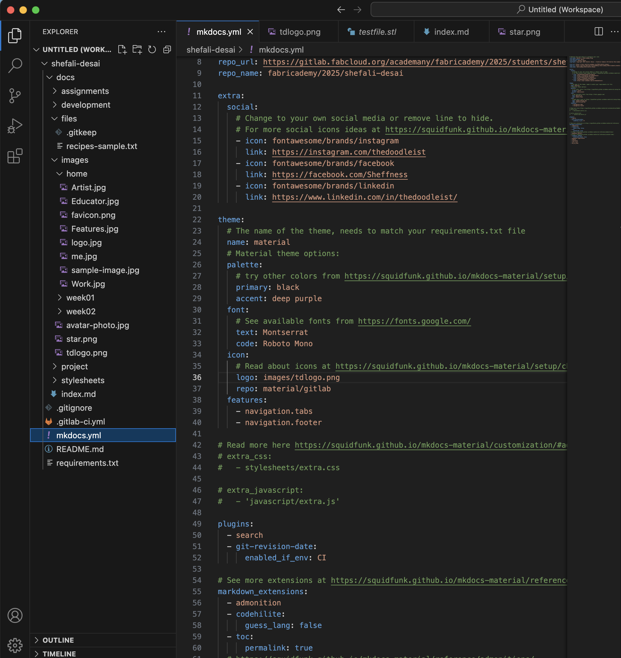Switch to the star.png tab

pos(527,32)
